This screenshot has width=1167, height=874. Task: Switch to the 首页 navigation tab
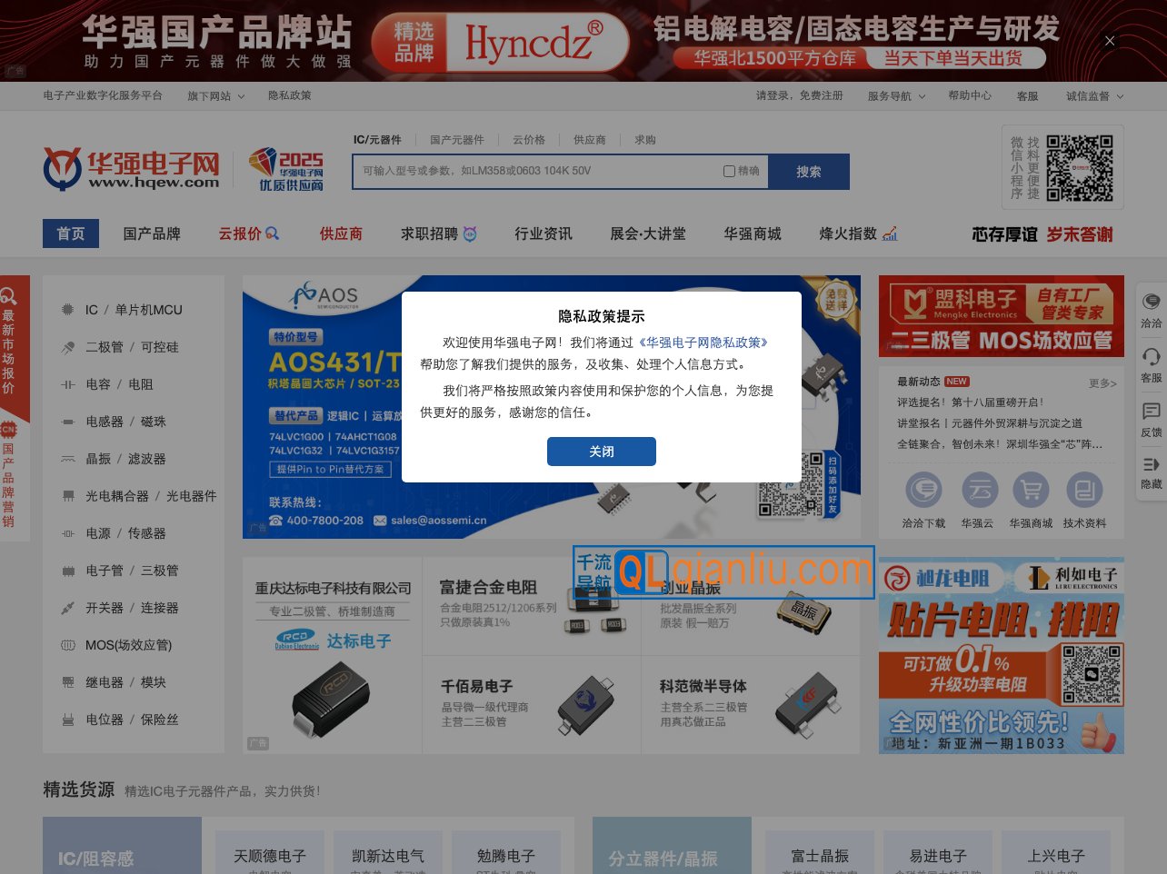[x=70, y=233]
